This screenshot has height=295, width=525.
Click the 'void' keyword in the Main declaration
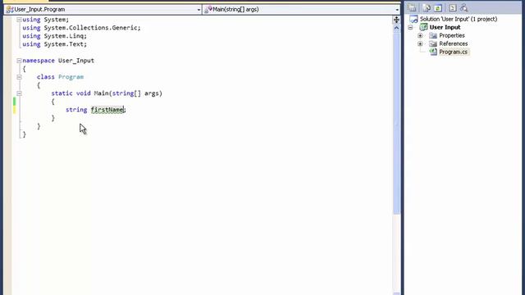pos(84,93)
